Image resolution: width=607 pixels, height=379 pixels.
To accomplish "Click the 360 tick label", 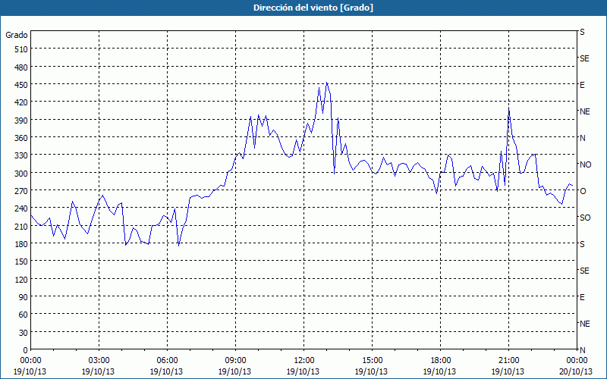I will [x=22, y=138].
